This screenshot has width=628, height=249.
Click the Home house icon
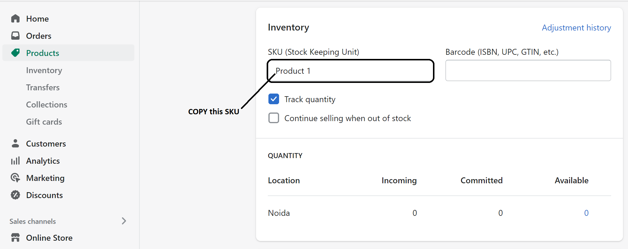pyautogui.click(x=15, y=19)
